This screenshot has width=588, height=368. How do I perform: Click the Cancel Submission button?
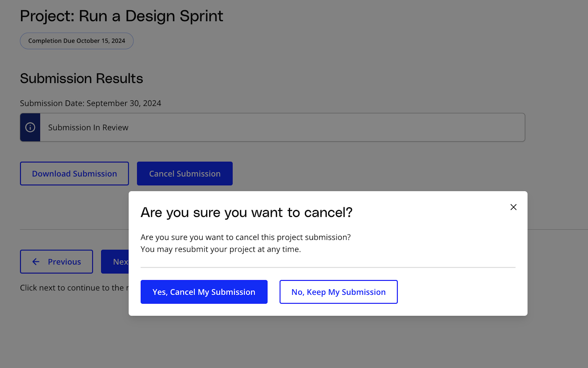[x=184, y=174]
